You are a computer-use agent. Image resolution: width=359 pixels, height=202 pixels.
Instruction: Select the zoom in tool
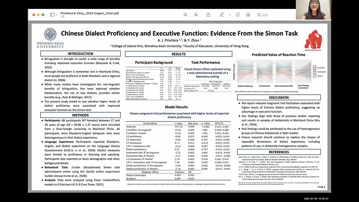point(196,15)
